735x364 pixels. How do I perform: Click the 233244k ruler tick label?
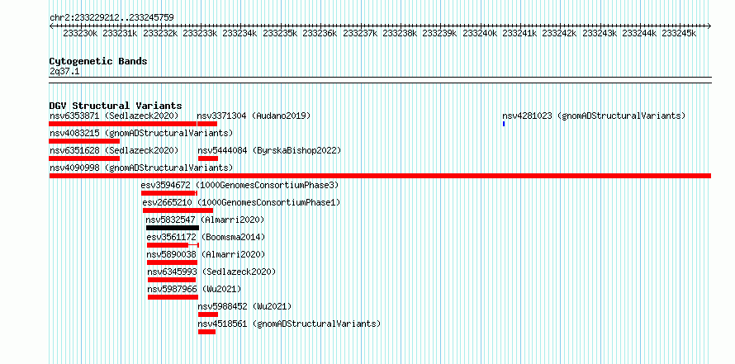coord(640,34)
